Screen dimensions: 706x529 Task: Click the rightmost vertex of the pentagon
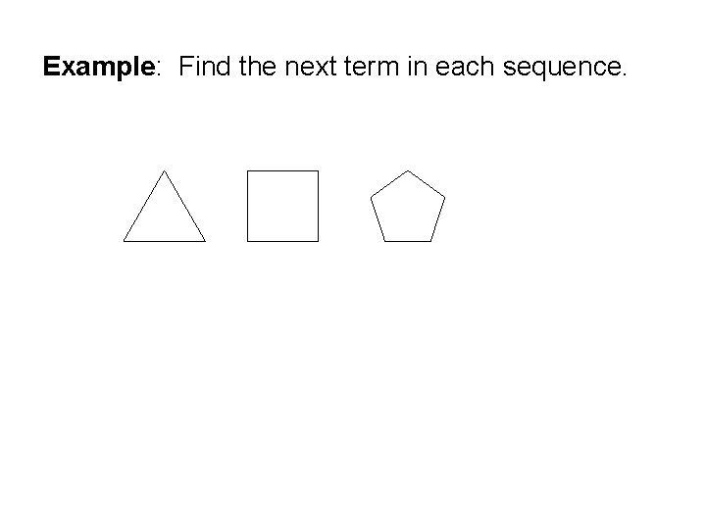pos(445,198)
